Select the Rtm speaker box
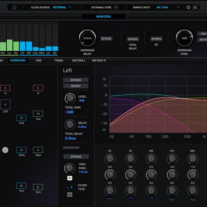The width and height of the screenshot is (207, 207). pos(21,150)
